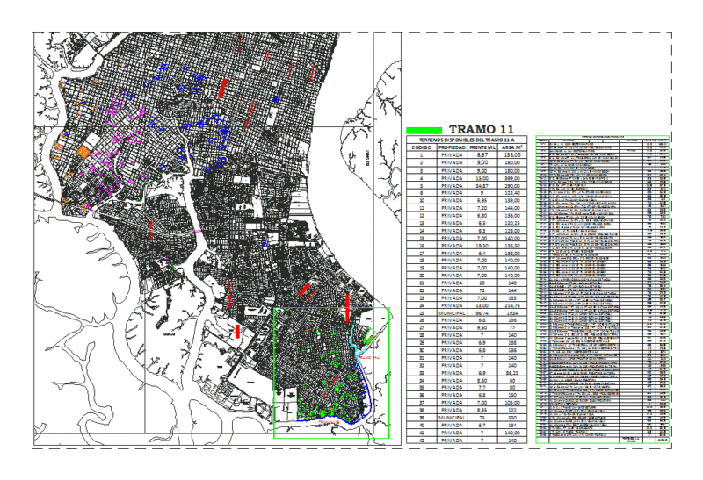703x480 pixels.
Task: Click the frente value 6,95
Action: (x=482, y=200)
